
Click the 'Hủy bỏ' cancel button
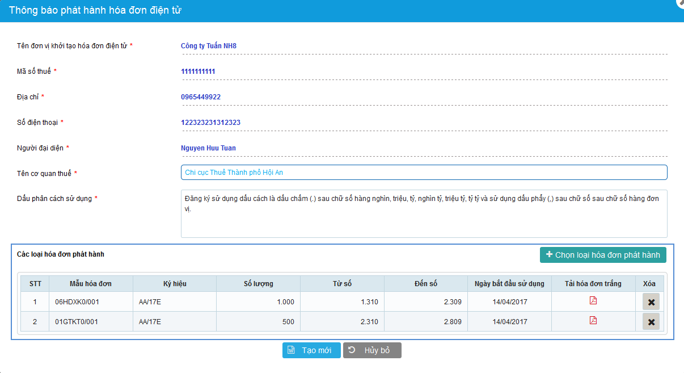click(372, 350)
